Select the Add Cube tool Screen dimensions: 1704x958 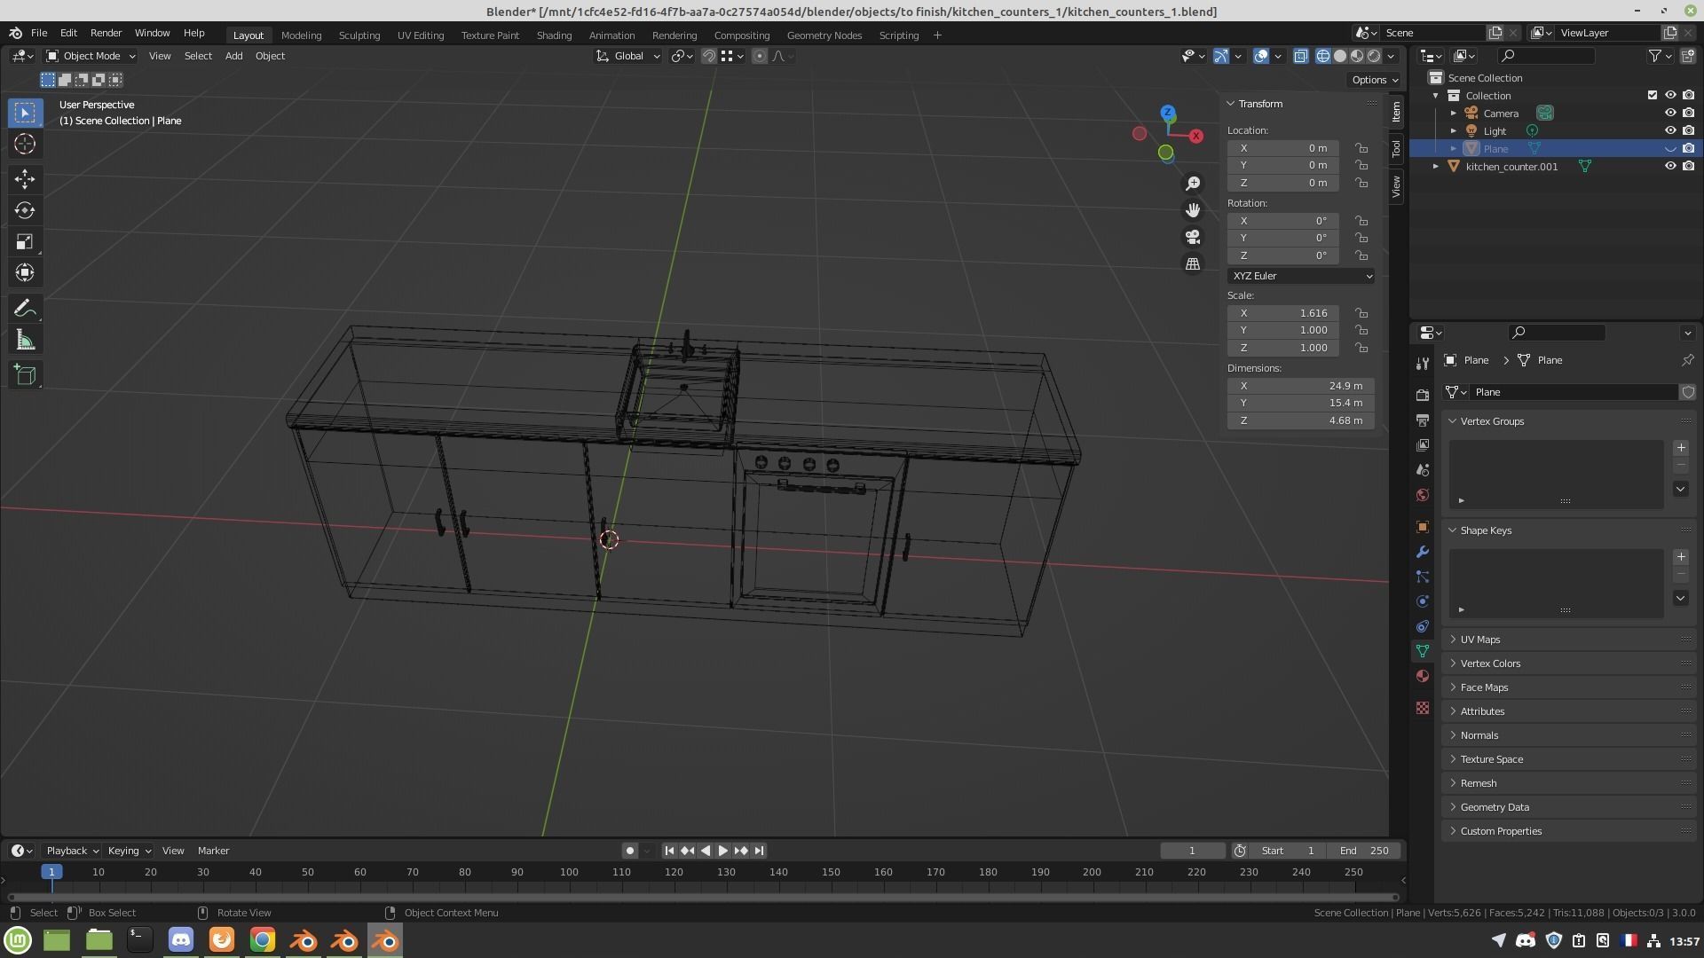coord(25,374)
